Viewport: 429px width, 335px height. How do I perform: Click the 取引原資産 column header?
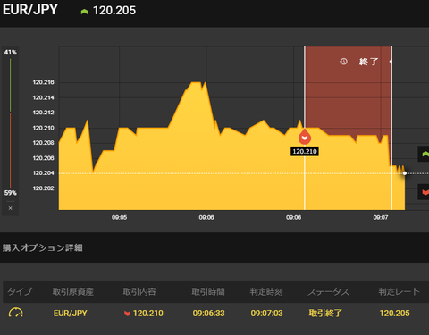tap(73, 291)
